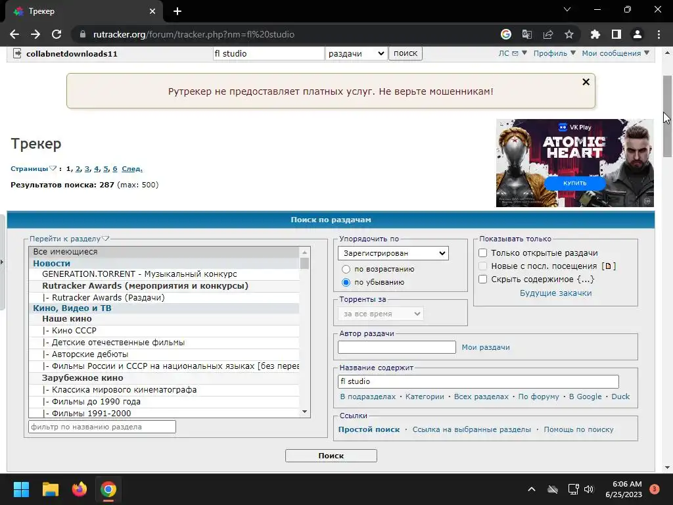Screen dimensions: 673x505
Task: Search В Google link
Action: point(585,397)
